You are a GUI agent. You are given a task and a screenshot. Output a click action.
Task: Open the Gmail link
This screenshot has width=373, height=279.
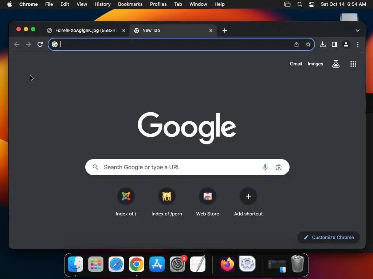[x=296, y=64]
